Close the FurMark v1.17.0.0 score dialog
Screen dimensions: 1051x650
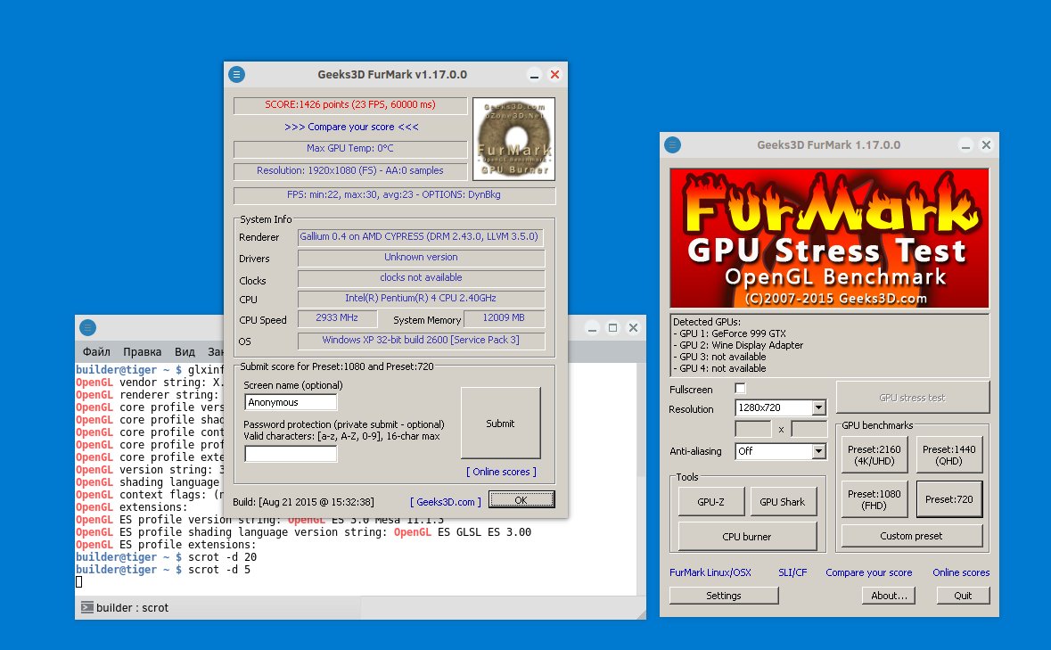pyautogui.click(x=554, y=75)
